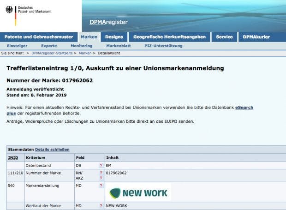This screenshot has width=286, height=210.
Task: Select the 017962062 number in table
Action: (116, 173)
